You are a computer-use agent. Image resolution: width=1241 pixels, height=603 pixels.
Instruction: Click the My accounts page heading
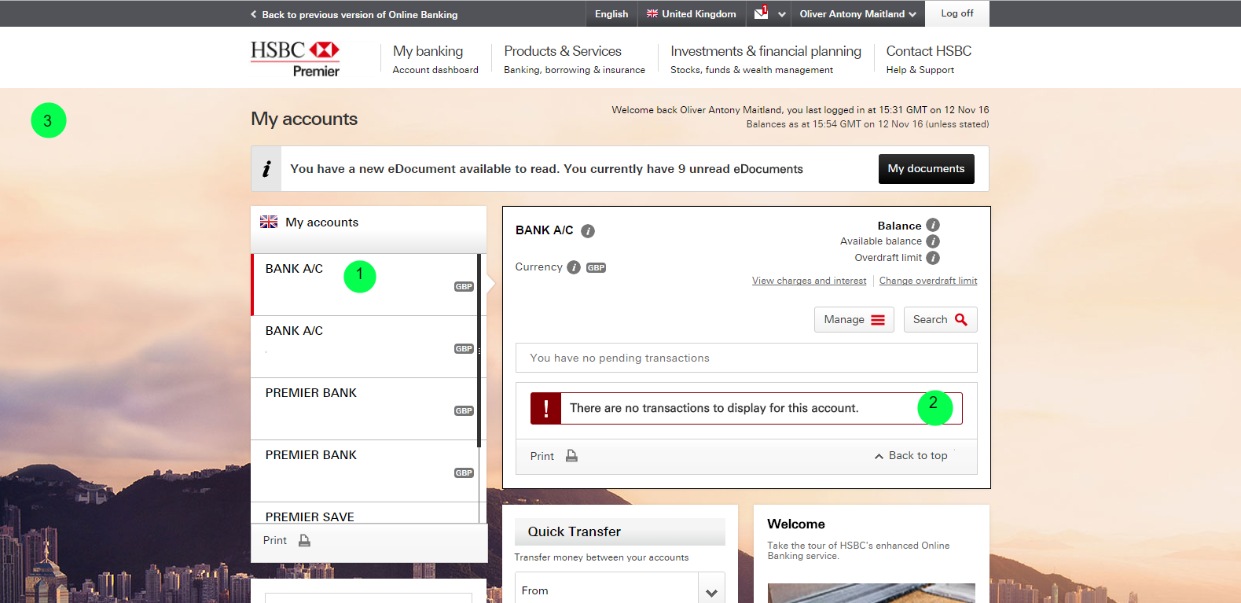coord(304,119)
